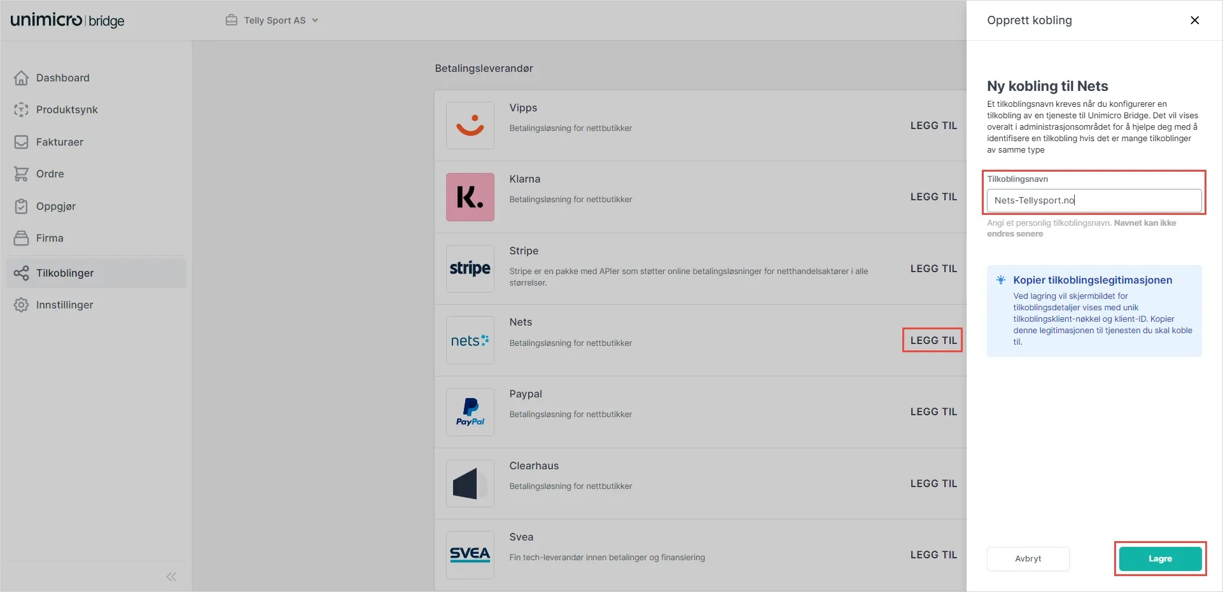Save the connection with Lagre
This screenshot has width=1223, height=592.
pyautogui.click(x=1159, y=558)
